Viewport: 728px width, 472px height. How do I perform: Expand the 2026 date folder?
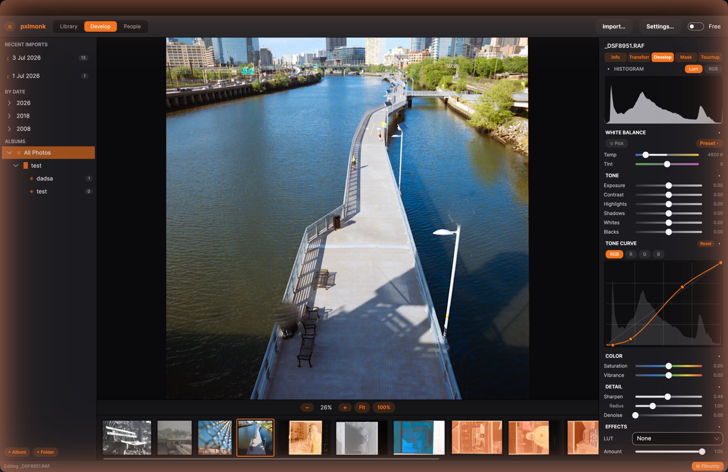pyautogui.click(x=9, y=103)
